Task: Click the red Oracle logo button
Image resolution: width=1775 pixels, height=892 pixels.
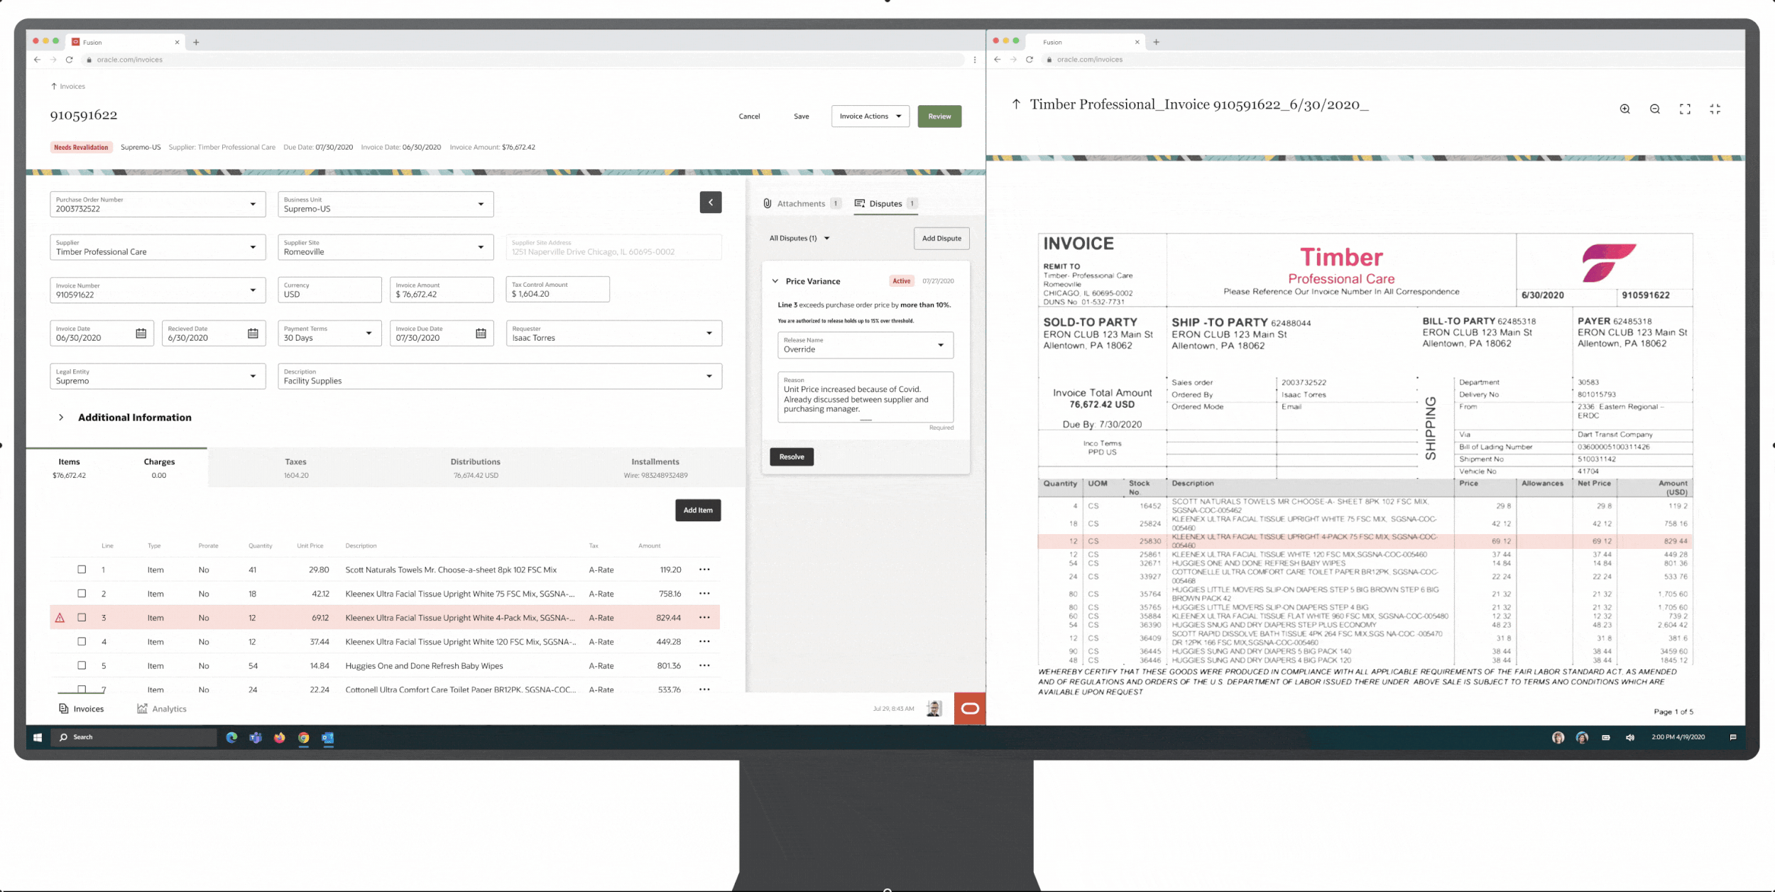Action: [x=970, y=708]
